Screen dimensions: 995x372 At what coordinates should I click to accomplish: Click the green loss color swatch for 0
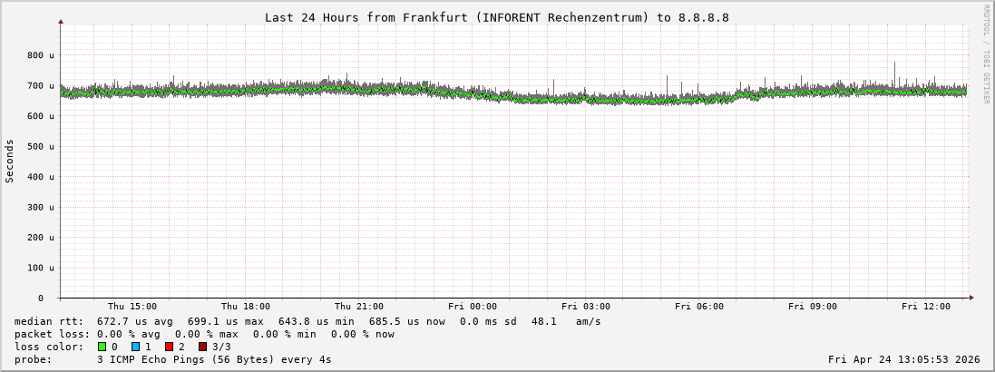tap(102, 347)
